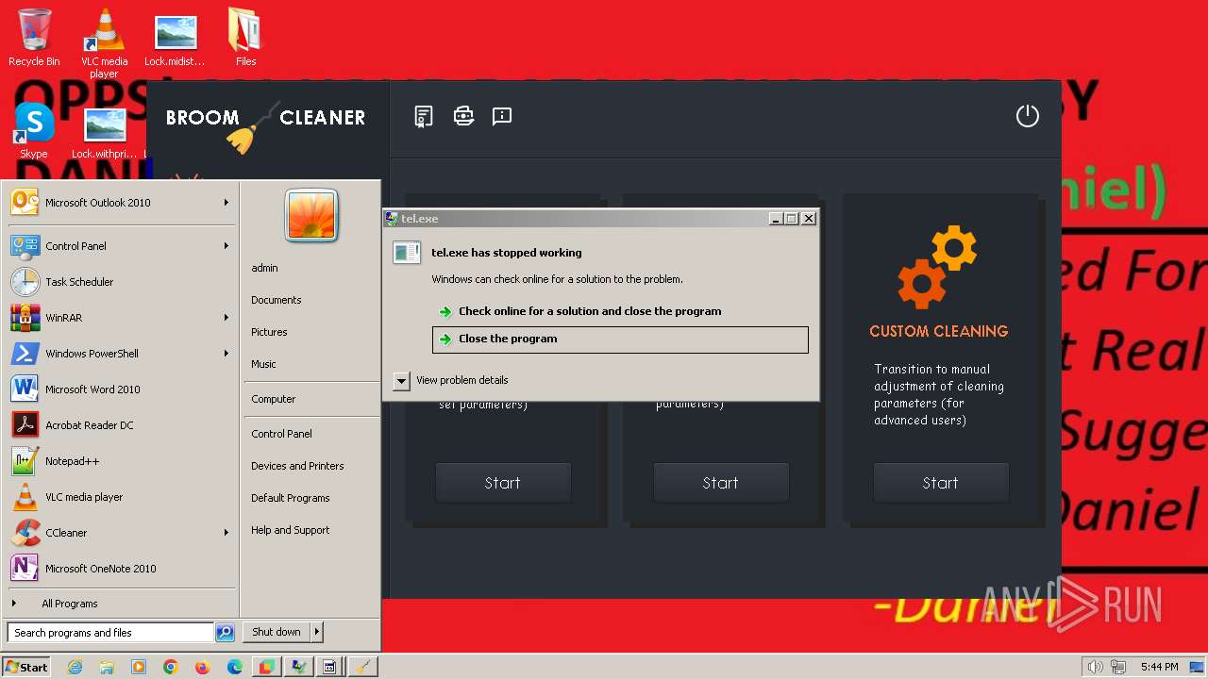The width and height of the screenshot is (1208, 679).
Task: Open Control Panel in Start menu right pane
Action: click(281, 434)
